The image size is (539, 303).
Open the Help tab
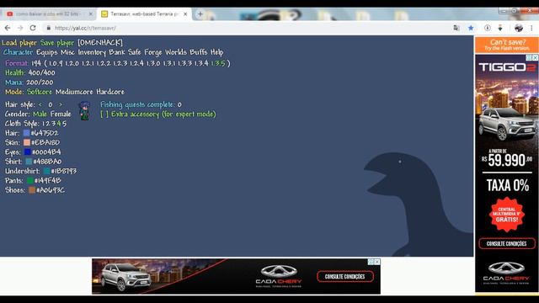[217, 52]
